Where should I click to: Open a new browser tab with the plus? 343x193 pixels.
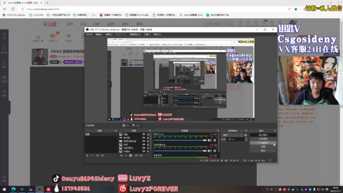[x=47, y=3]
